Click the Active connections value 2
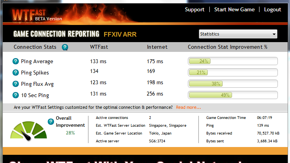This screenshot has height=163, width=290. (150, 117)
